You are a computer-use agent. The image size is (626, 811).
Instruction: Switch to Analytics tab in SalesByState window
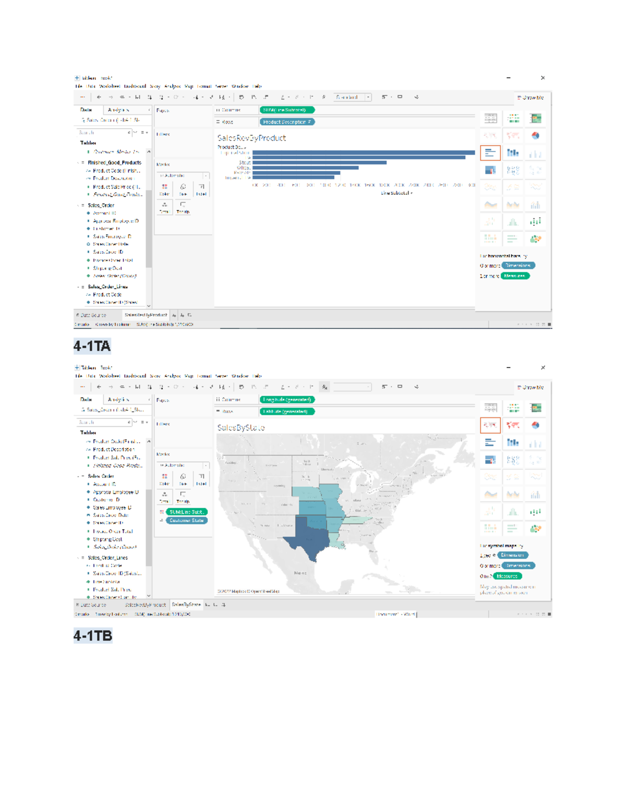coord(118,400)
